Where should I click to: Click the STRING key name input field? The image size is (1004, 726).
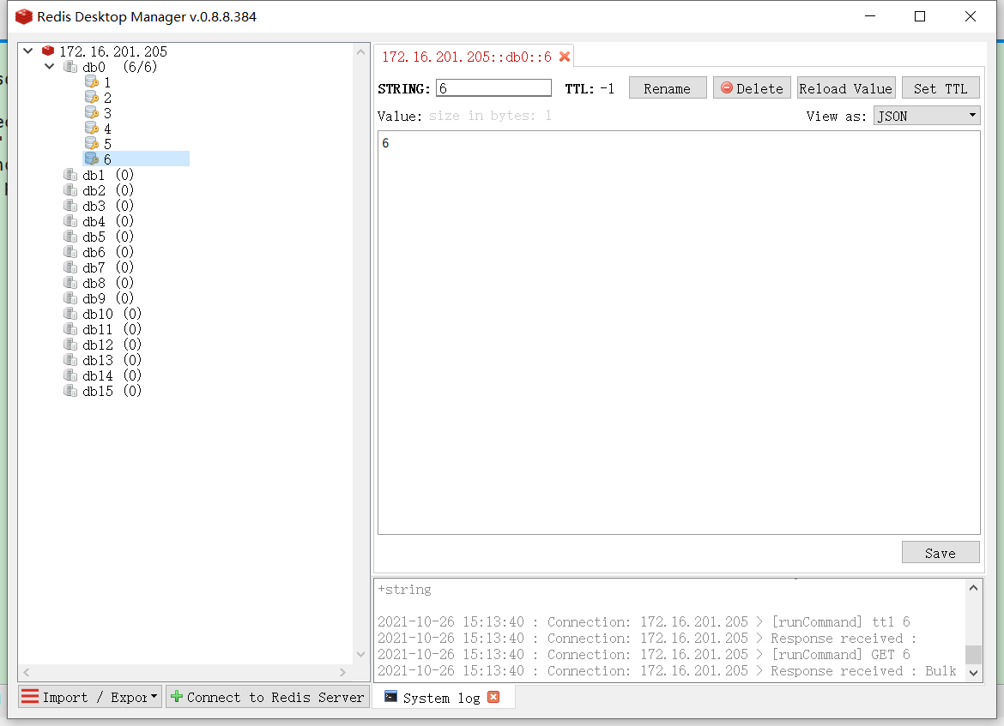[x=493, y=87]
